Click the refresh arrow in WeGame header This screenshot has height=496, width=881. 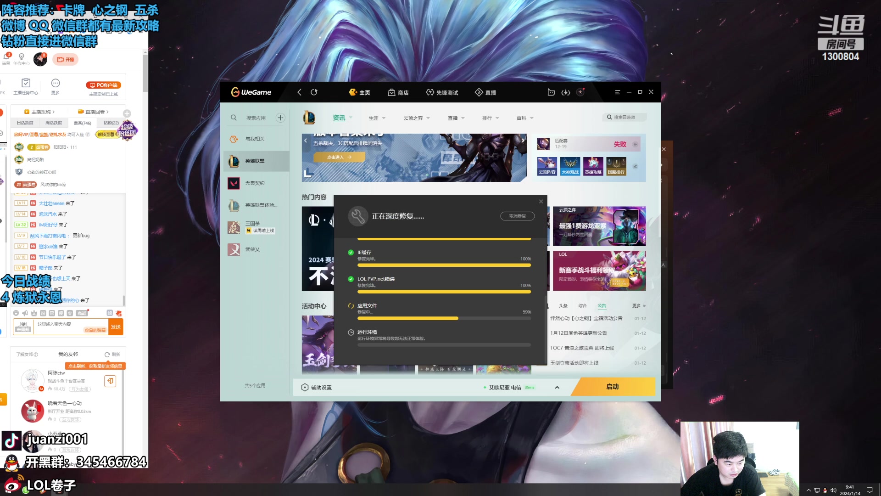[x=314, y=92]
